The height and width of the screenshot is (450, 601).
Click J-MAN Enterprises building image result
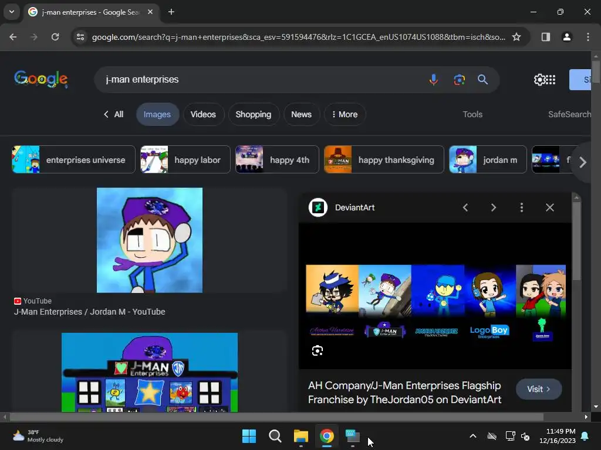pos(150,372)
